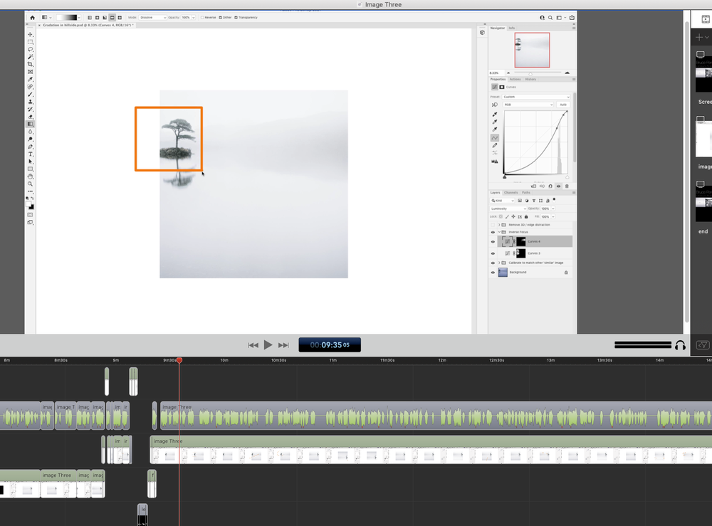This screenshot has height=526, width=712.
Task: Reset curves adjustment to defaults
Action: click(550, 186)
